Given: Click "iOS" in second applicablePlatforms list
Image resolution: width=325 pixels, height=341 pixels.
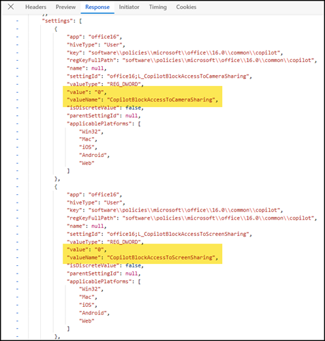Looking at the screenshot, I should 89,305.
